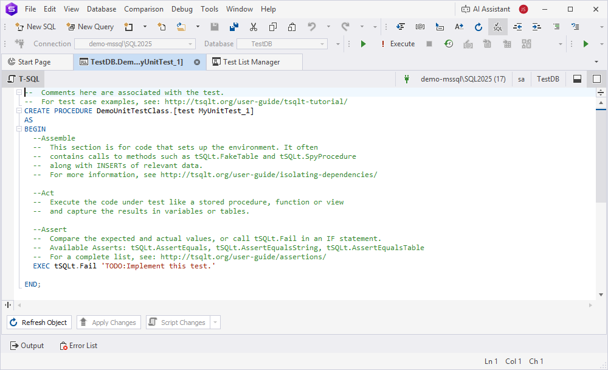The image size is (608, 370).
Task: Expand the new document dropdown arrow
Action: (x=145, y=27)
